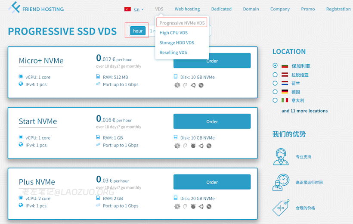The height and width of the screenshot is (224, 353).
Task: Click the 高正常运行时间 advantage text
Action: pyautogui.click(x=309, y=182)
